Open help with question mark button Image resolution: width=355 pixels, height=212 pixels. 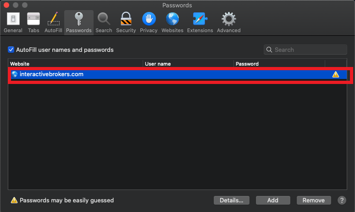342,200
